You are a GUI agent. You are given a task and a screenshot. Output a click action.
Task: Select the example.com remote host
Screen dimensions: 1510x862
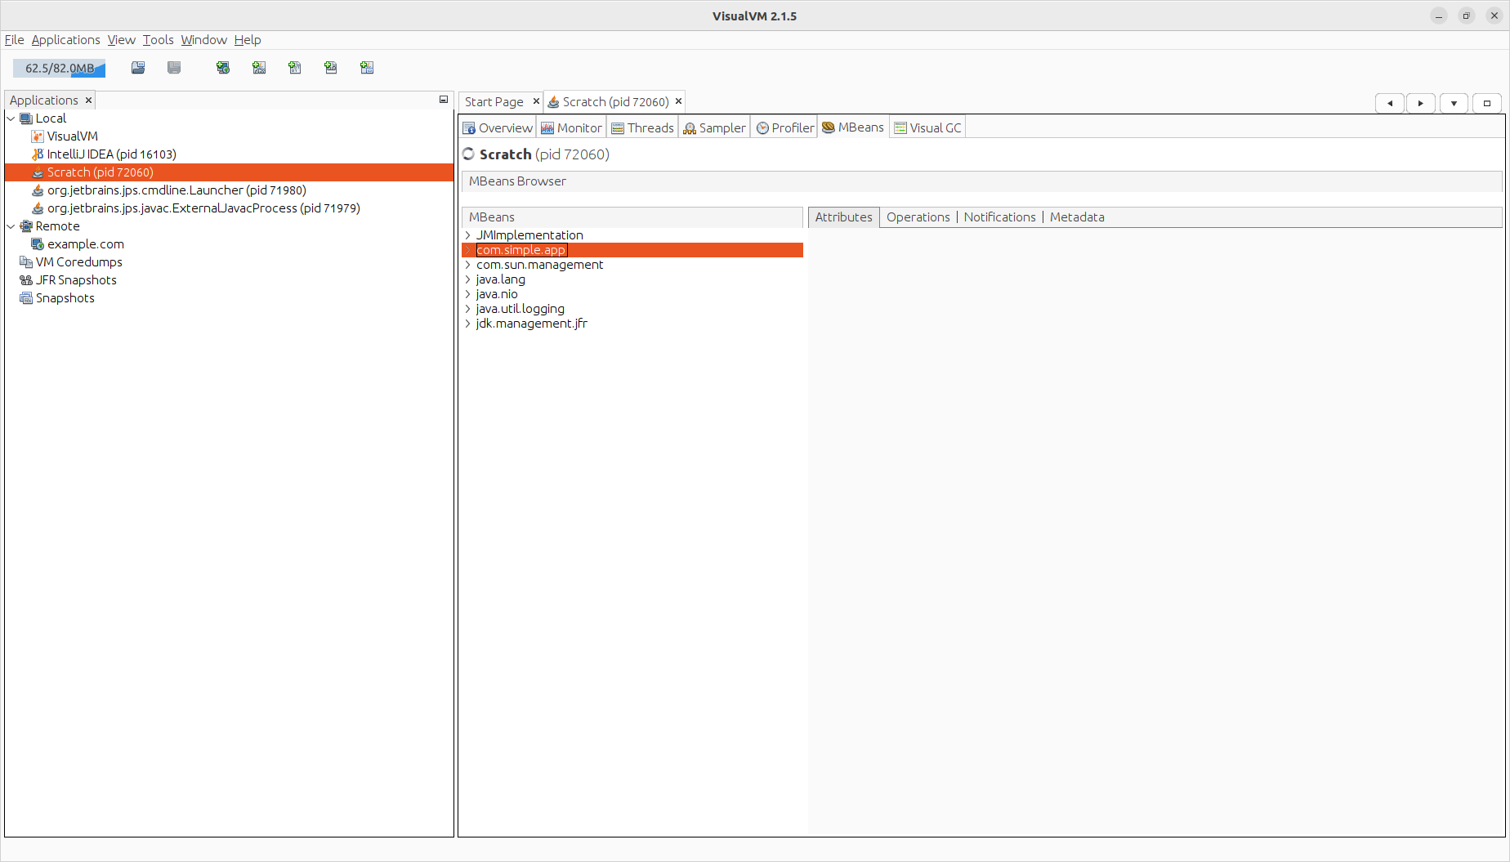(x=85, y=244)
